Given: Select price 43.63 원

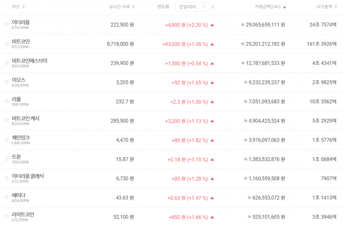Looking at the screenshot, I should pyautogui.click(x=125, y=198).
